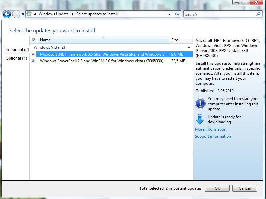Click the Windows Update breadcrumb
The image size is (266, 199).
point(54,14)
